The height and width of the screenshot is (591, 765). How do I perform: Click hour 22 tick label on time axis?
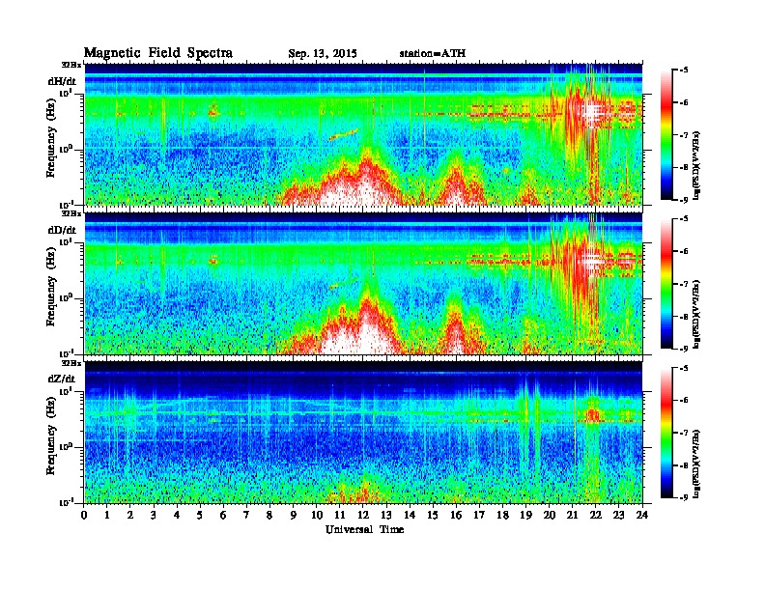pos(596,516)
